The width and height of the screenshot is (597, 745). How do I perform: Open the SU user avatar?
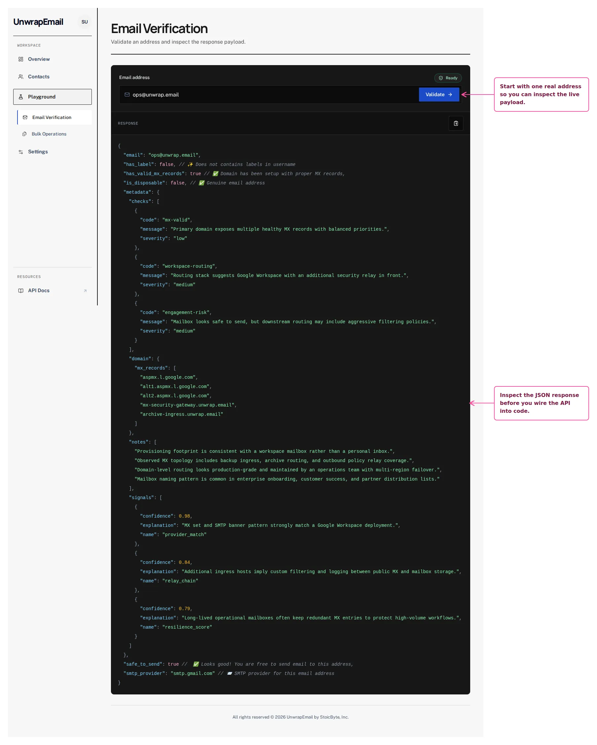(x=85, y=22)
